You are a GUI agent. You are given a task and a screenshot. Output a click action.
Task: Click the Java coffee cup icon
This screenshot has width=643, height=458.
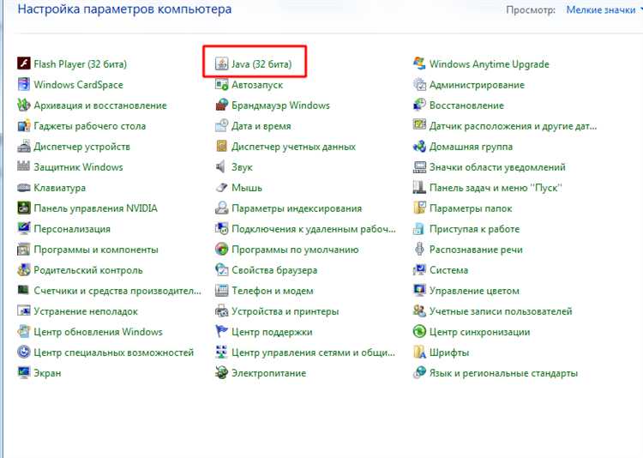coord(221,63)
